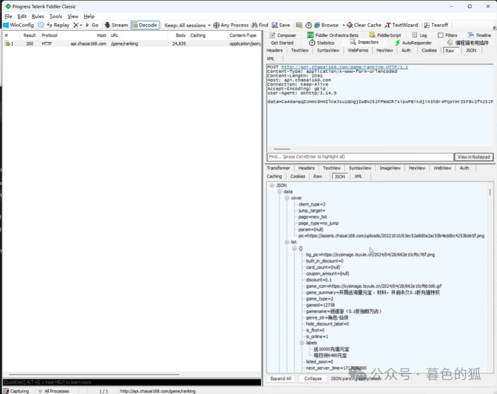497x394 pixels.
Task: Replay the selected session
Action: (58, 25)
